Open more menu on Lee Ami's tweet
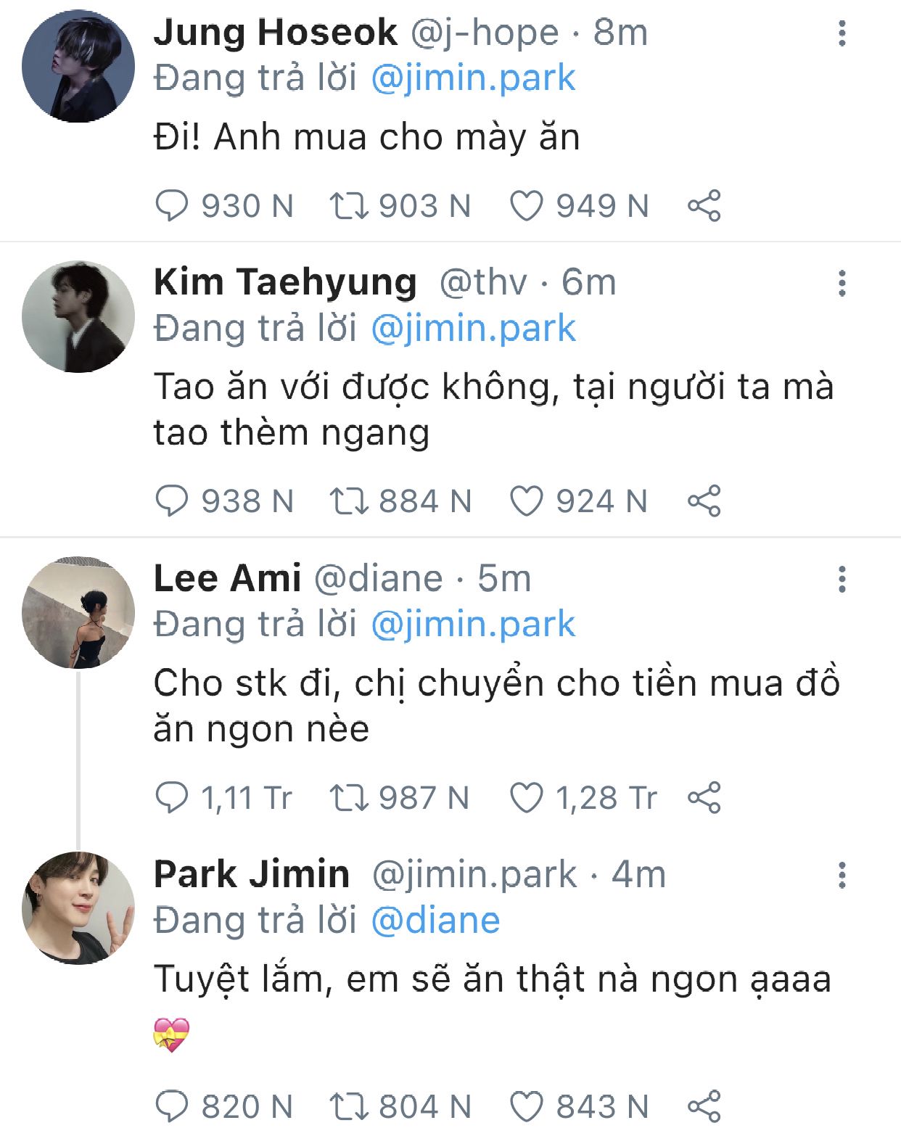This screenshot has height=1136, width=901. (842, 580)
